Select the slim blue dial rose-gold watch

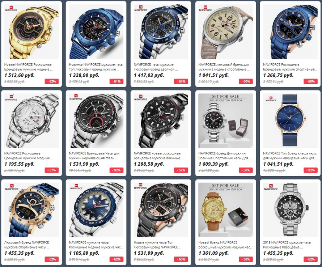(x=290, y=121)
